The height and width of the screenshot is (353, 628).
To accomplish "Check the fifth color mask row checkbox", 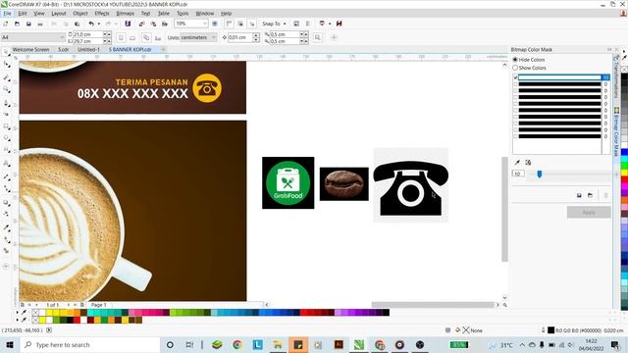I will 515,104.
